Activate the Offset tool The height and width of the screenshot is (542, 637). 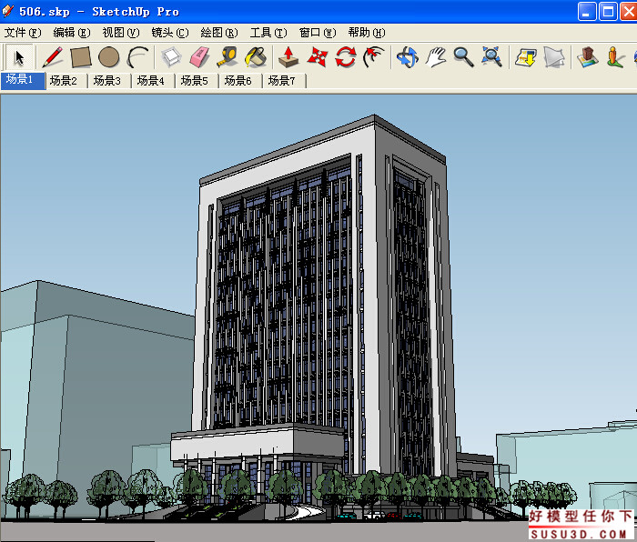[374, 57]
